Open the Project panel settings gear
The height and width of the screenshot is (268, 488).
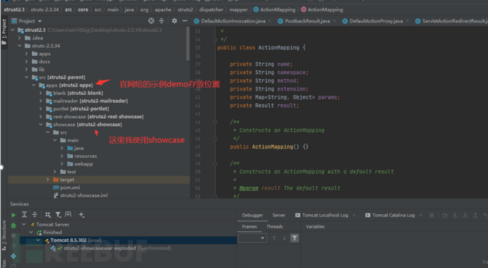coord(174,21)
